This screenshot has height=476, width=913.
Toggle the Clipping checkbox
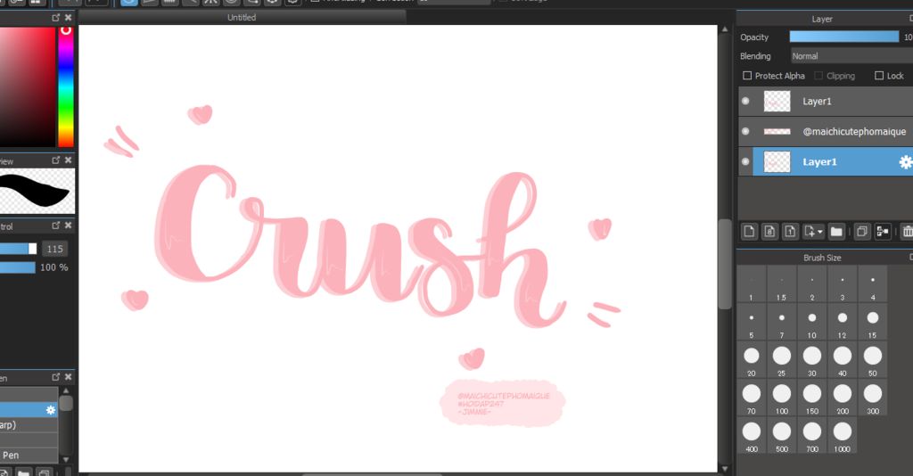point(818,76)
